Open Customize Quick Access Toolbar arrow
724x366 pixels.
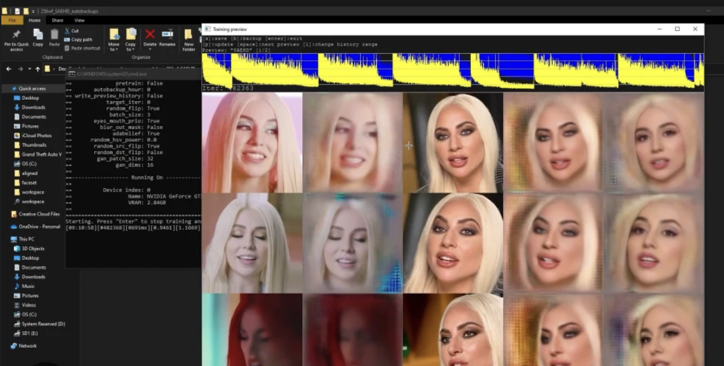[x=33, y=11]
